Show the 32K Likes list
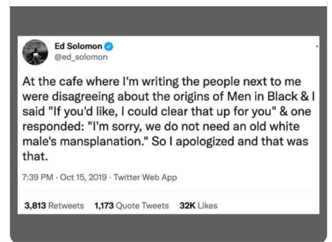 [x=198, y=206]
